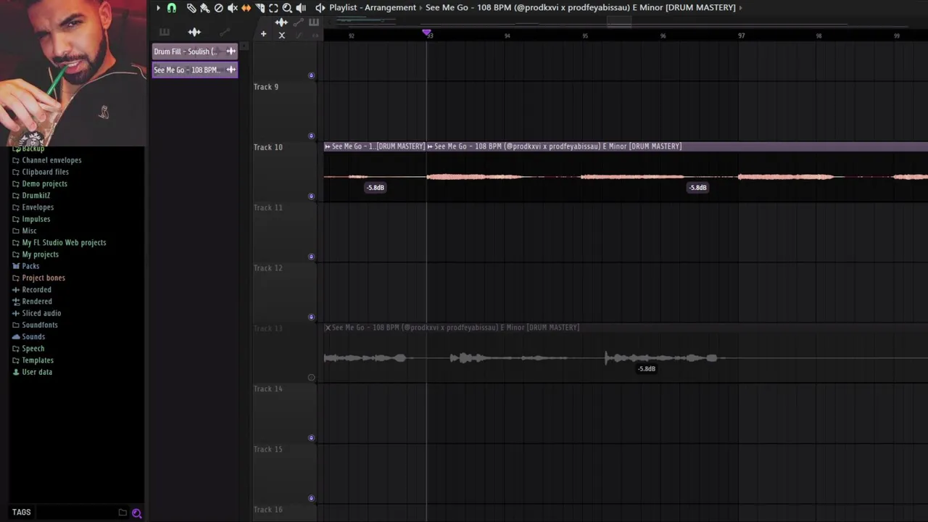This screenshot has height=522, width=928.
Task: Click the Track 13 header label
Action: 268,328
